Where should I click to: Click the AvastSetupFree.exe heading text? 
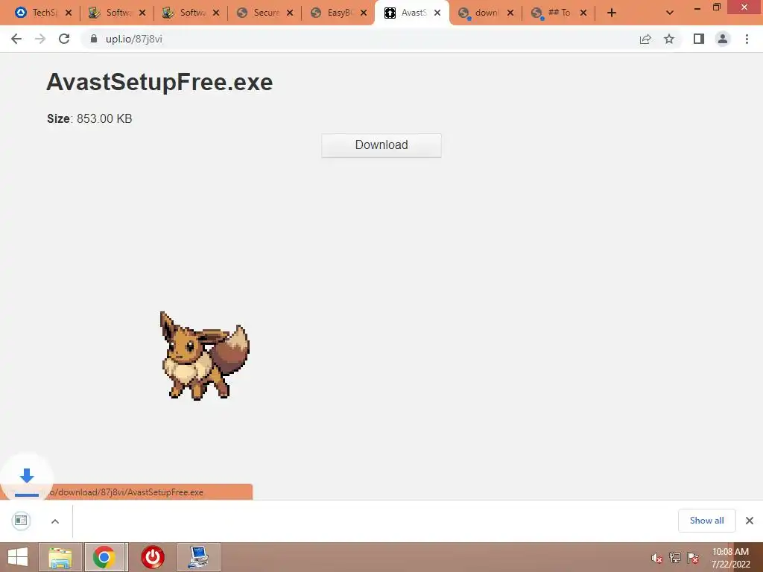coord(159,82)
